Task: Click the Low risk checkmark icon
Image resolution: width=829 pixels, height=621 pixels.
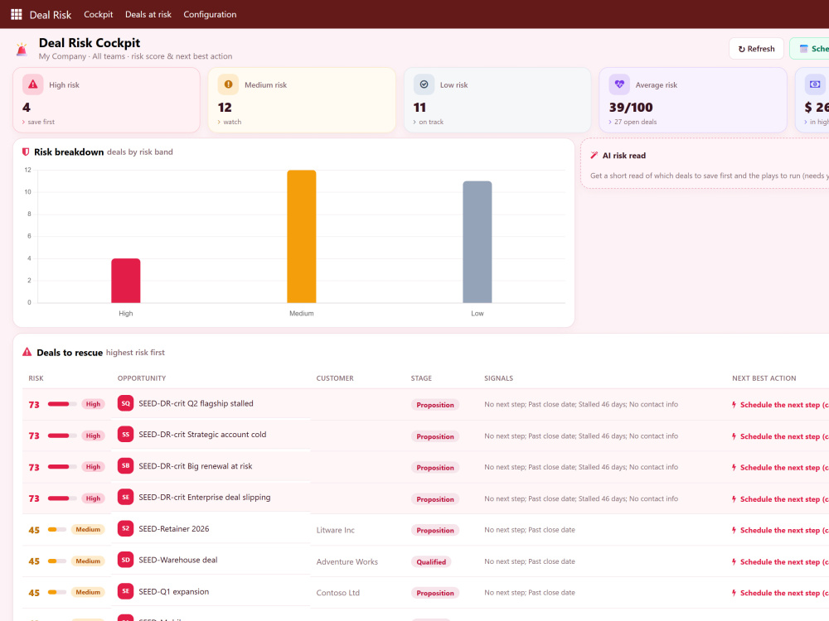Action: tap(424, 84)
